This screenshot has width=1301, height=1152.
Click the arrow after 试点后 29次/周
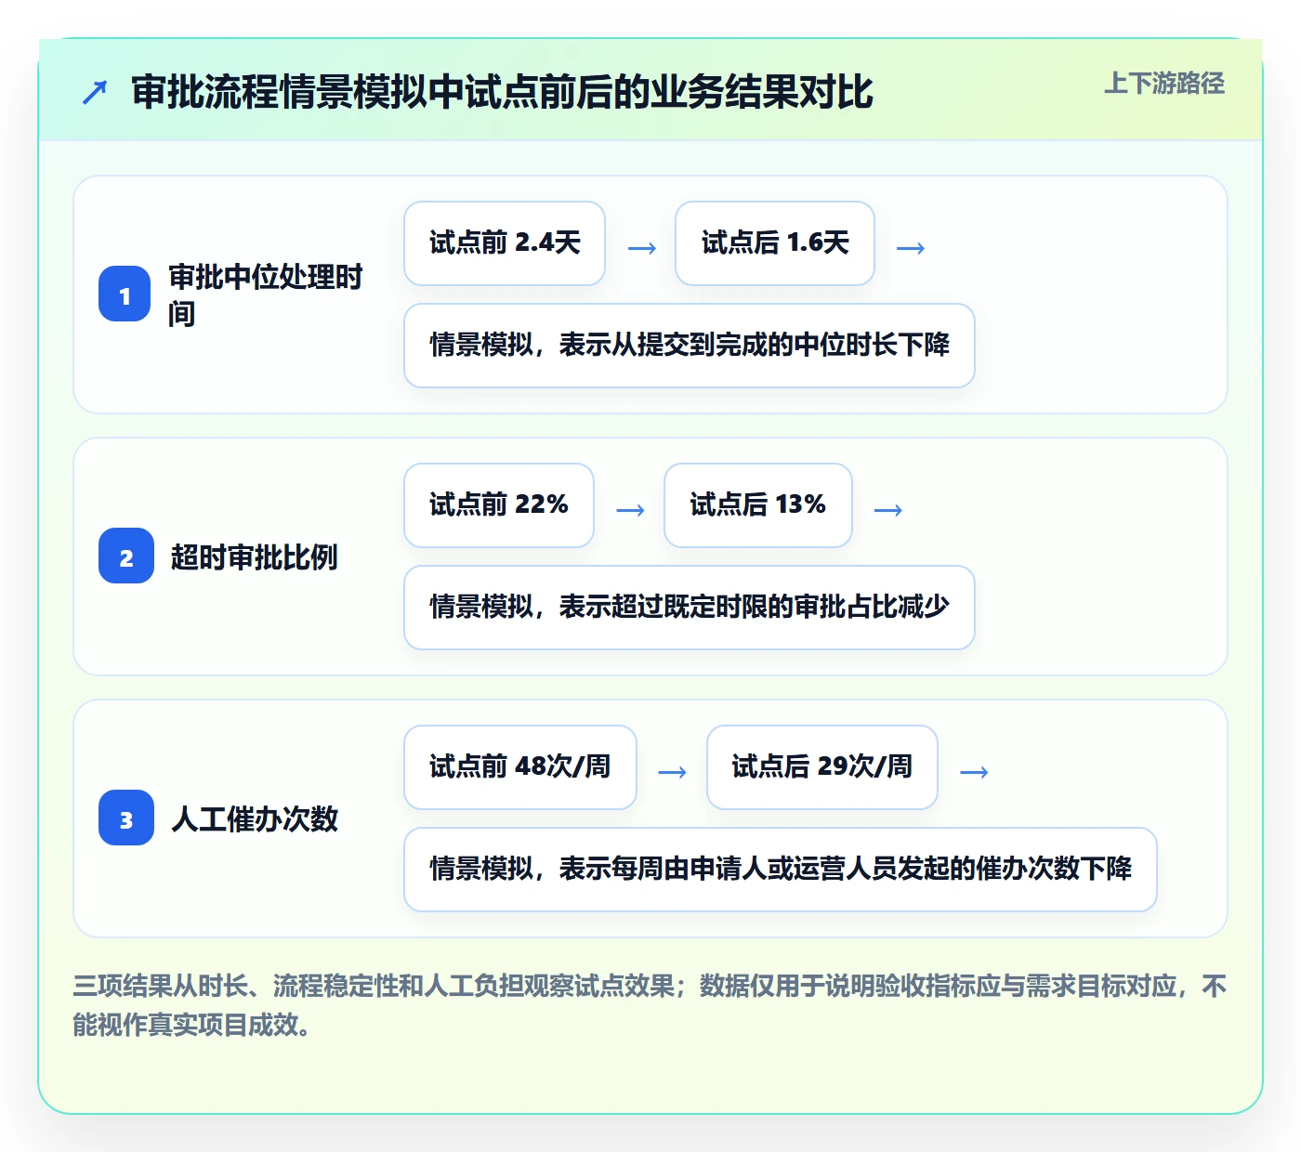pyautogui.click(x=974, y=771)
